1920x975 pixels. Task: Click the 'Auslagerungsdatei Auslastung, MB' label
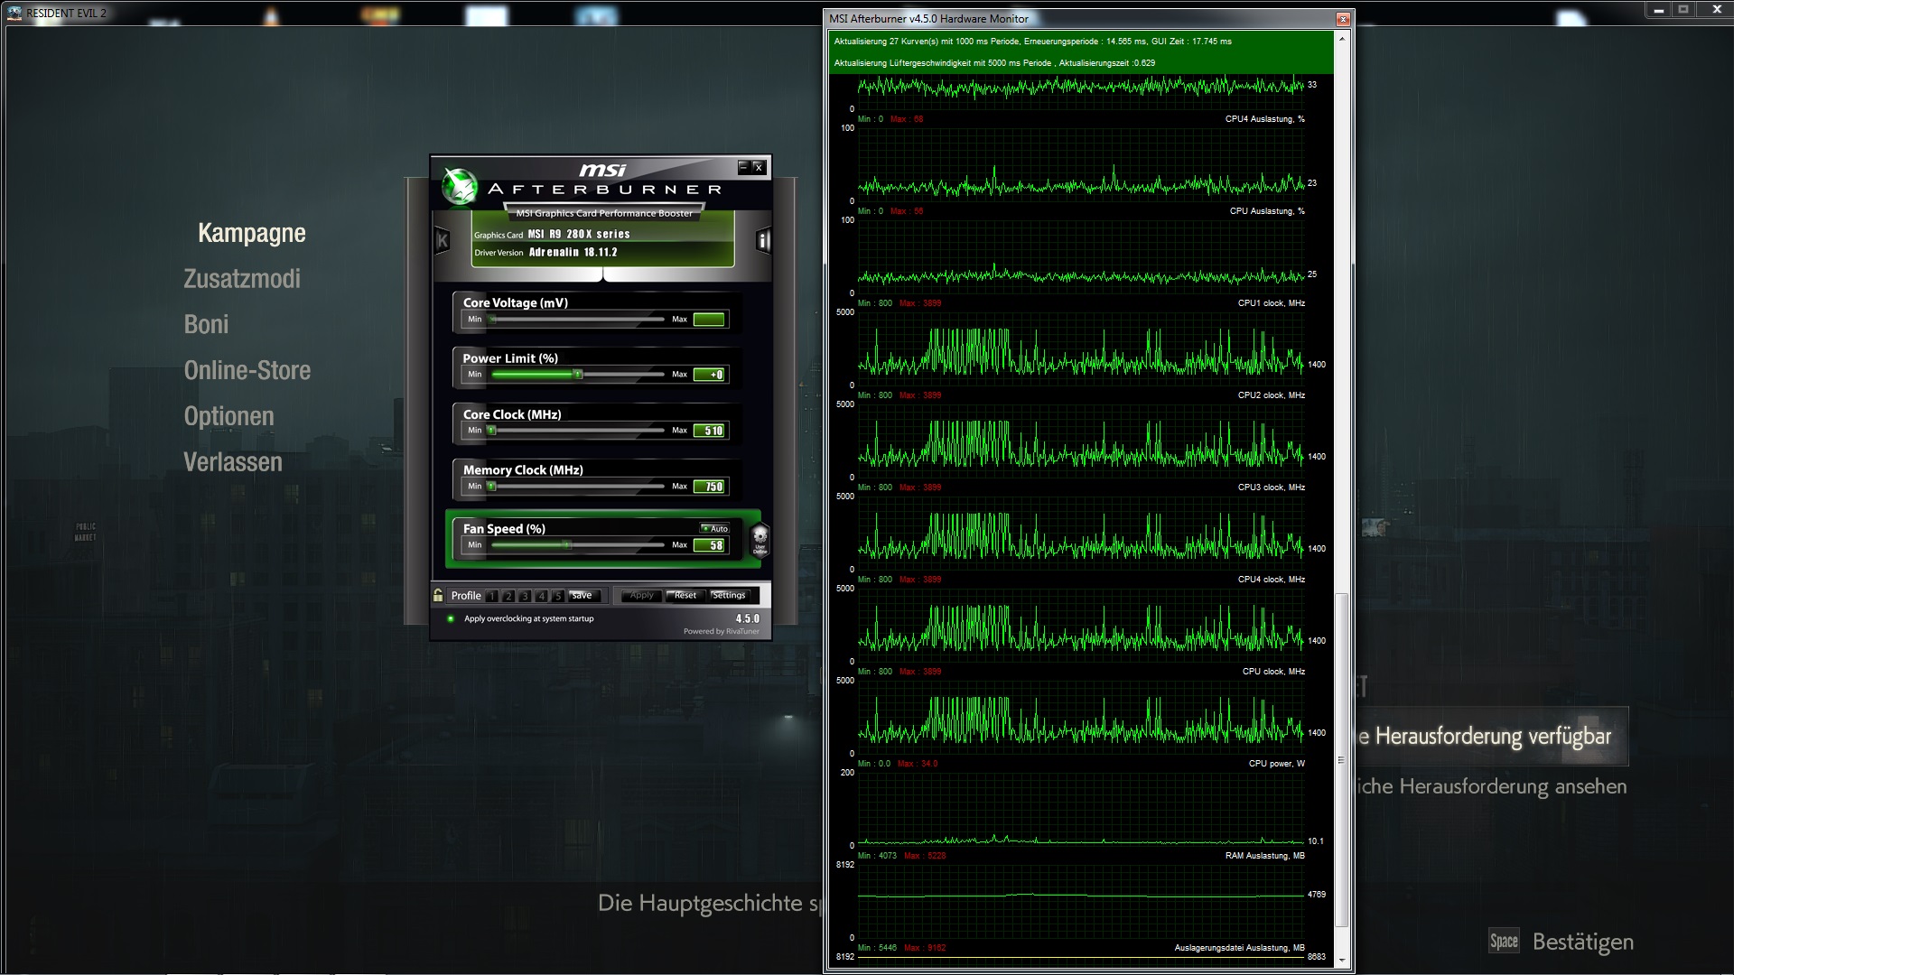pyautogui.click(x=1239, y=948)
